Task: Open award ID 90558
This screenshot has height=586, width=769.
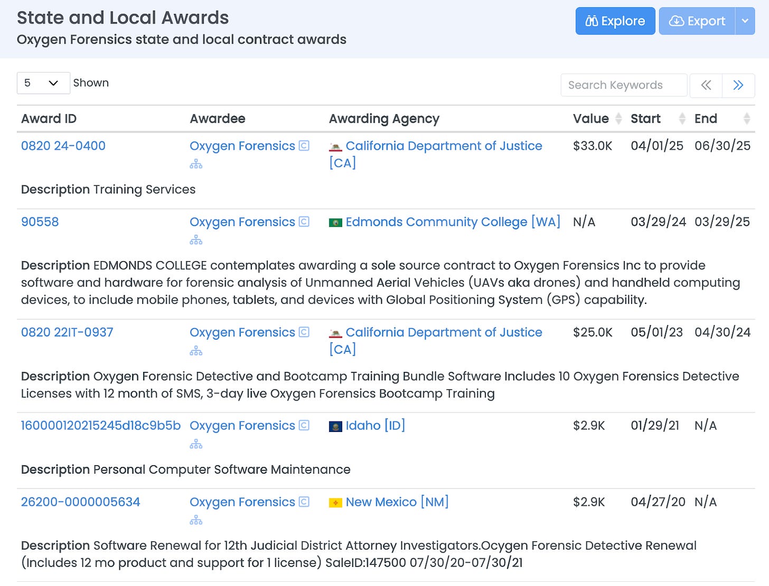Action: [x=40, y=222]
